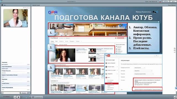The width and height of the screenshot is (177, 99).
Task: Click the chat bubble icon in Чат header
Action: click(2, 5)
